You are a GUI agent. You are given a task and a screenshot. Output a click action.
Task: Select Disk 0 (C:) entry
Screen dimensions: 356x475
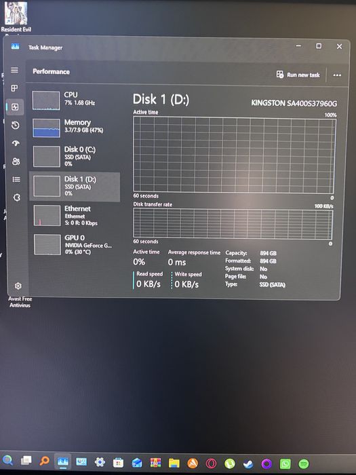click(75, 156)
